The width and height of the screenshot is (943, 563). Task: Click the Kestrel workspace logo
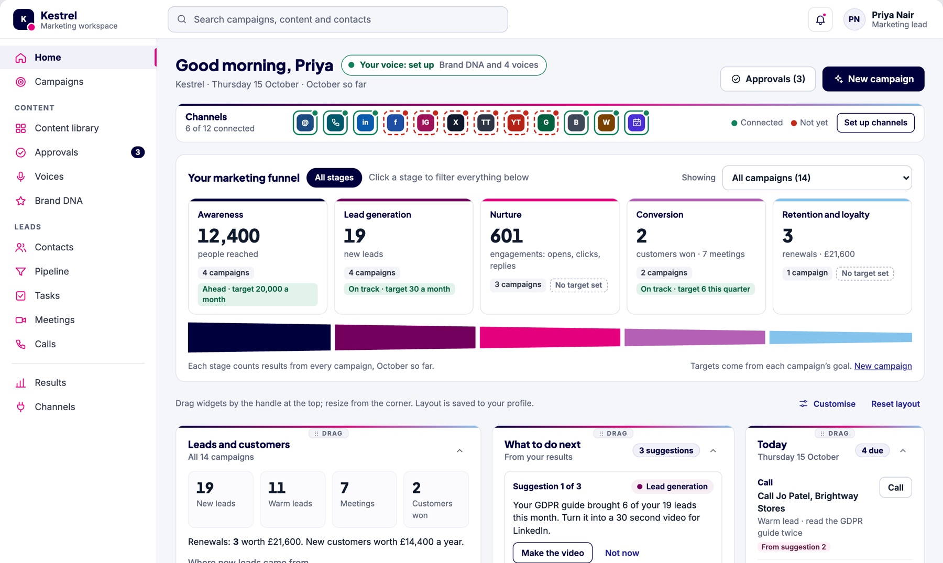[24, 19]
